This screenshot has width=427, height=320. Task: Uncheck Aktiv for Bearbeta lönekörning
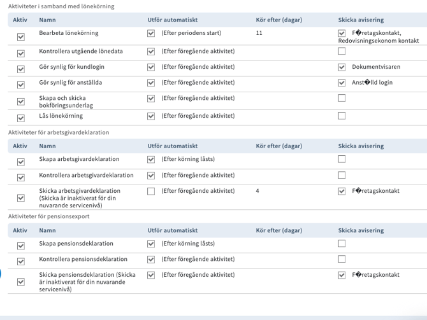click(x=21, y=38)
